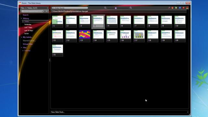Open the New Slide Deck dropdown arrow

pos(188,112)
